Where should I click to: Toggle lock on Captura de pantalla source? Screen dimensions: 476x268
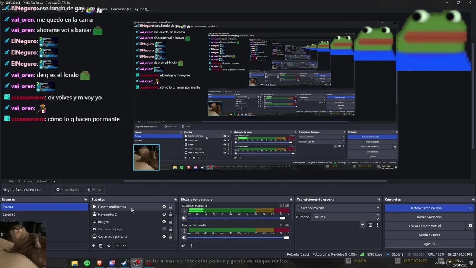pos(171,236)
